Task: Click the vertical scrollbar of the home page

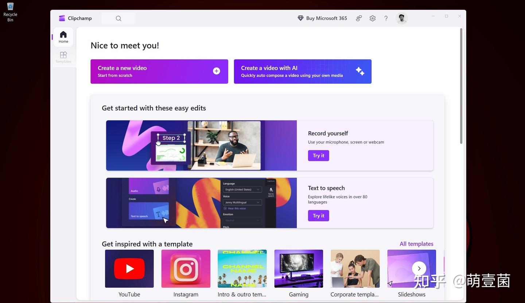Action: point(461,86)
